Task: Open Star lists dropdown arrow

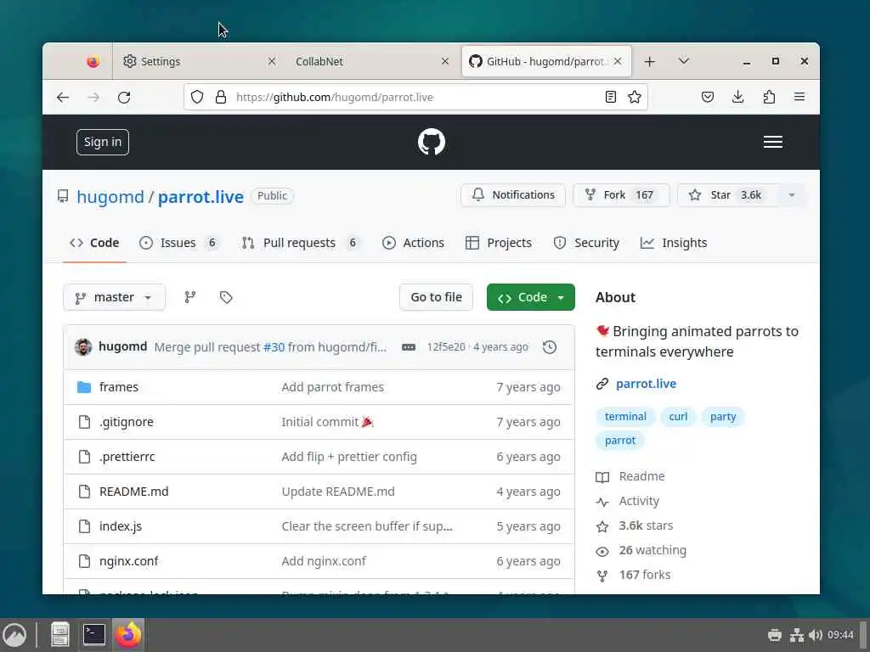Action: [792, 195]
